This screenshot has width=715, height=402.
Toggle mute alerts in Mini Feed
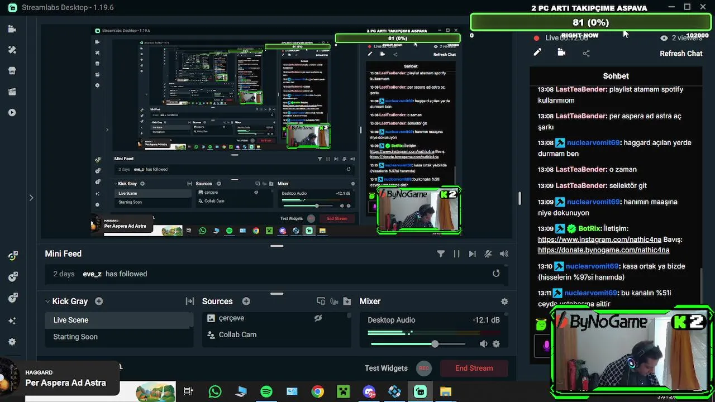(488, 253)
